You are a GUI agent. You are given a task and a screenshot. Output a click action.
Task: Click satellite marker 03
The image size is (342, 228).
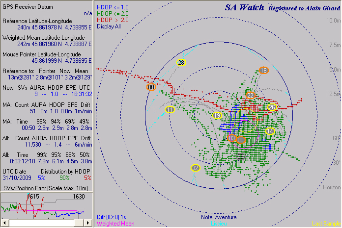(x=231, y=138)
